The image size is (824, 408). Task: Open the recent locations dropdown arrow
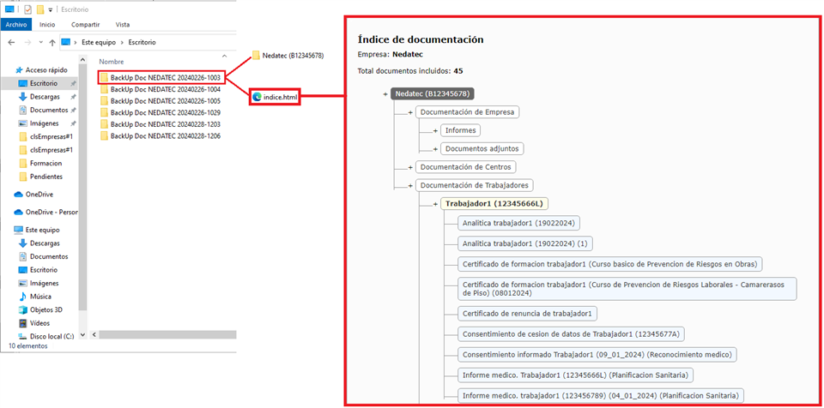40,42
